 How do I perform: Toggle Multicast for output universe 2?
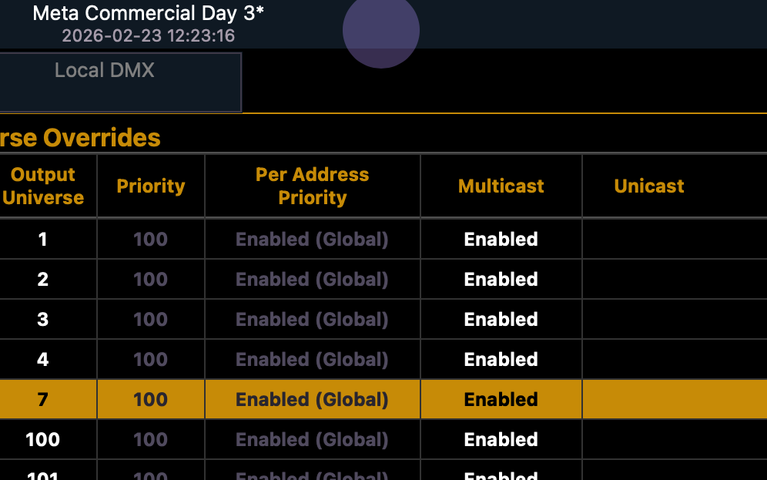point(501,280)
